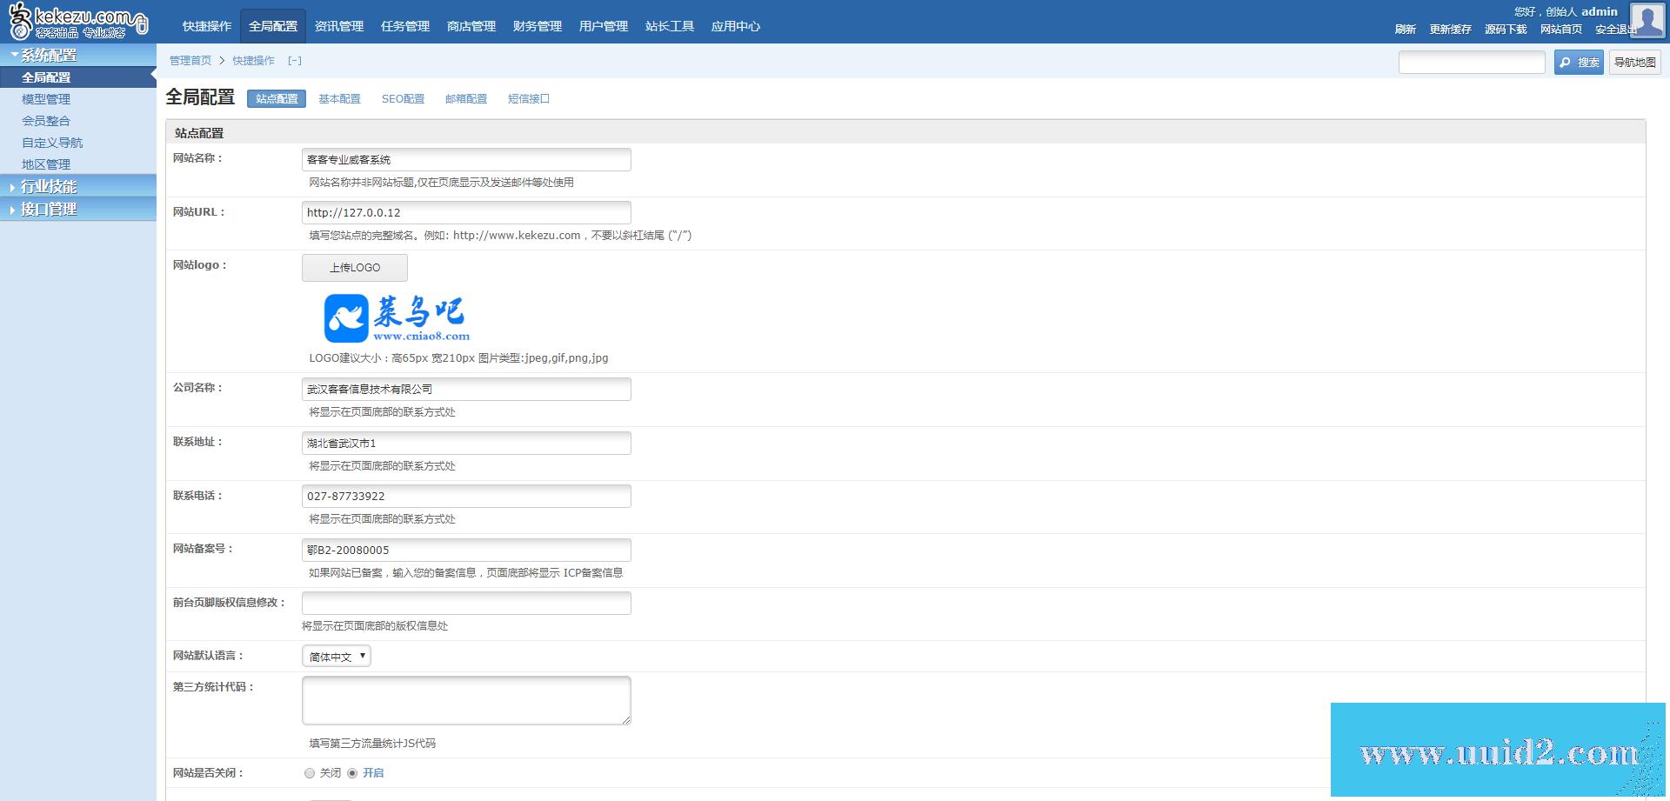
Task: Open 导航地图 in the top right
Action: [x=1634, y=62]
